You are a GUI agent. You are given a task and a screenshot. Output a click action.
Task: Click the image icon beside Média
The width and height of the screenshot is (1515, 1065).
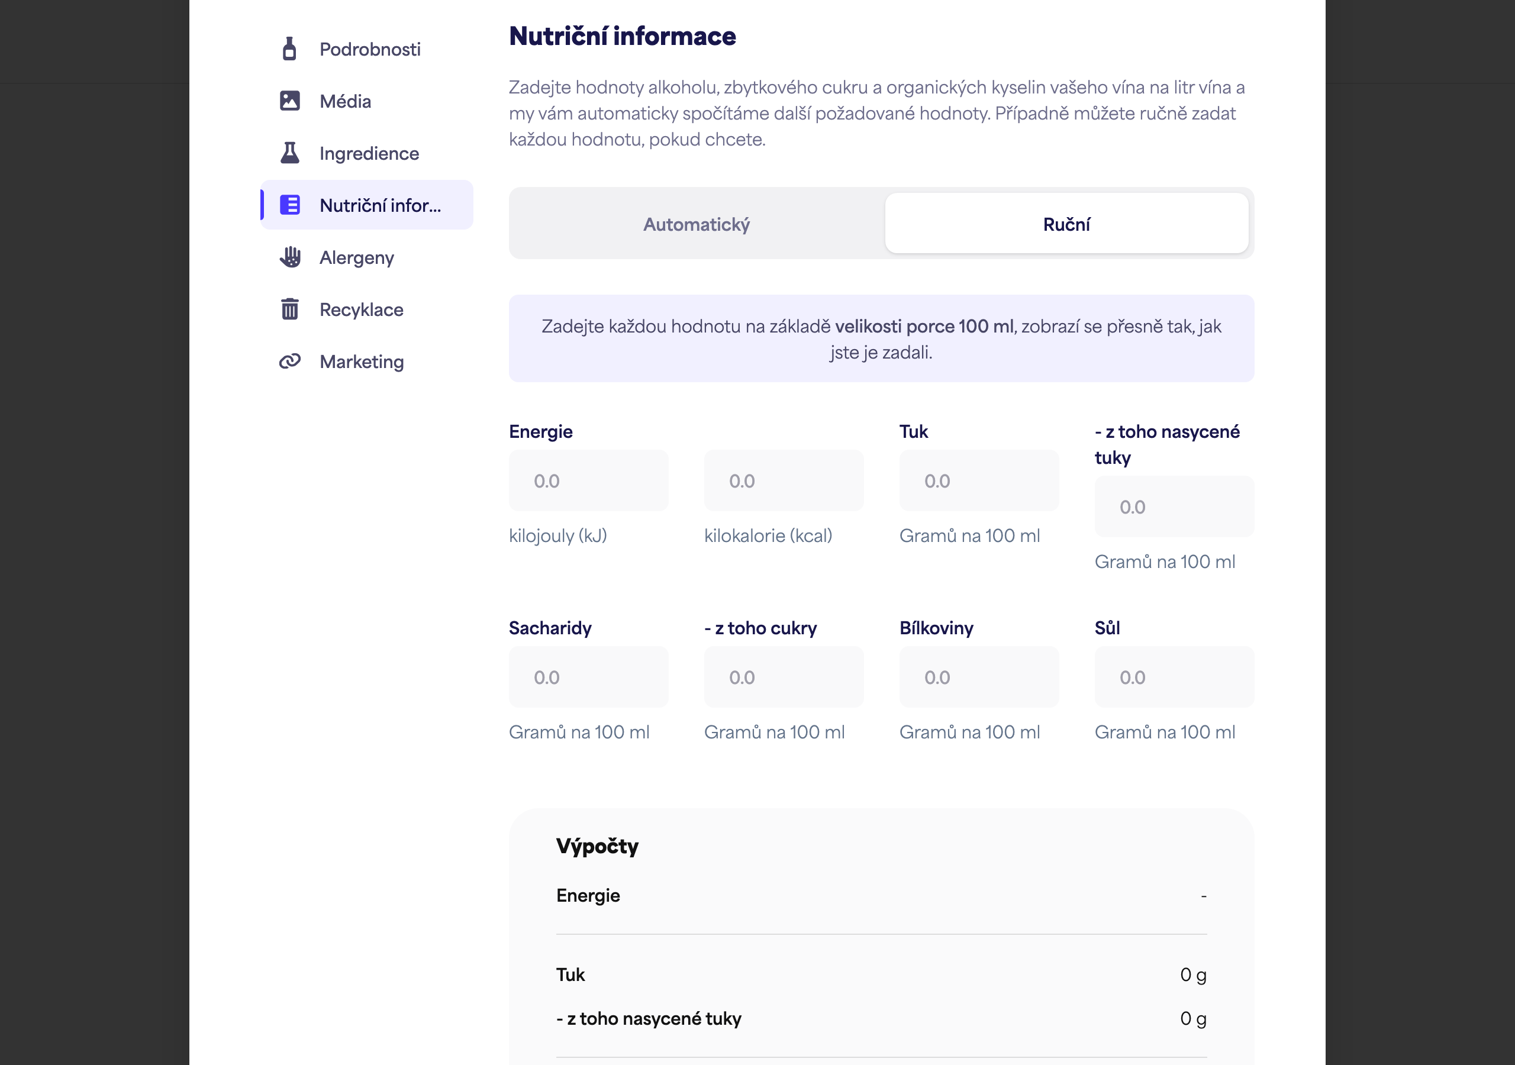(289, 101)
